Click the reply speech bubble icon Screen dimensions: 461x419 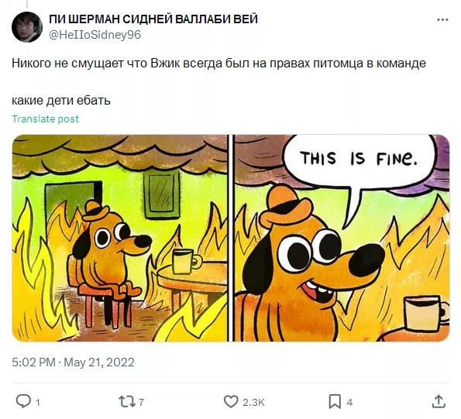coord(23,401)
